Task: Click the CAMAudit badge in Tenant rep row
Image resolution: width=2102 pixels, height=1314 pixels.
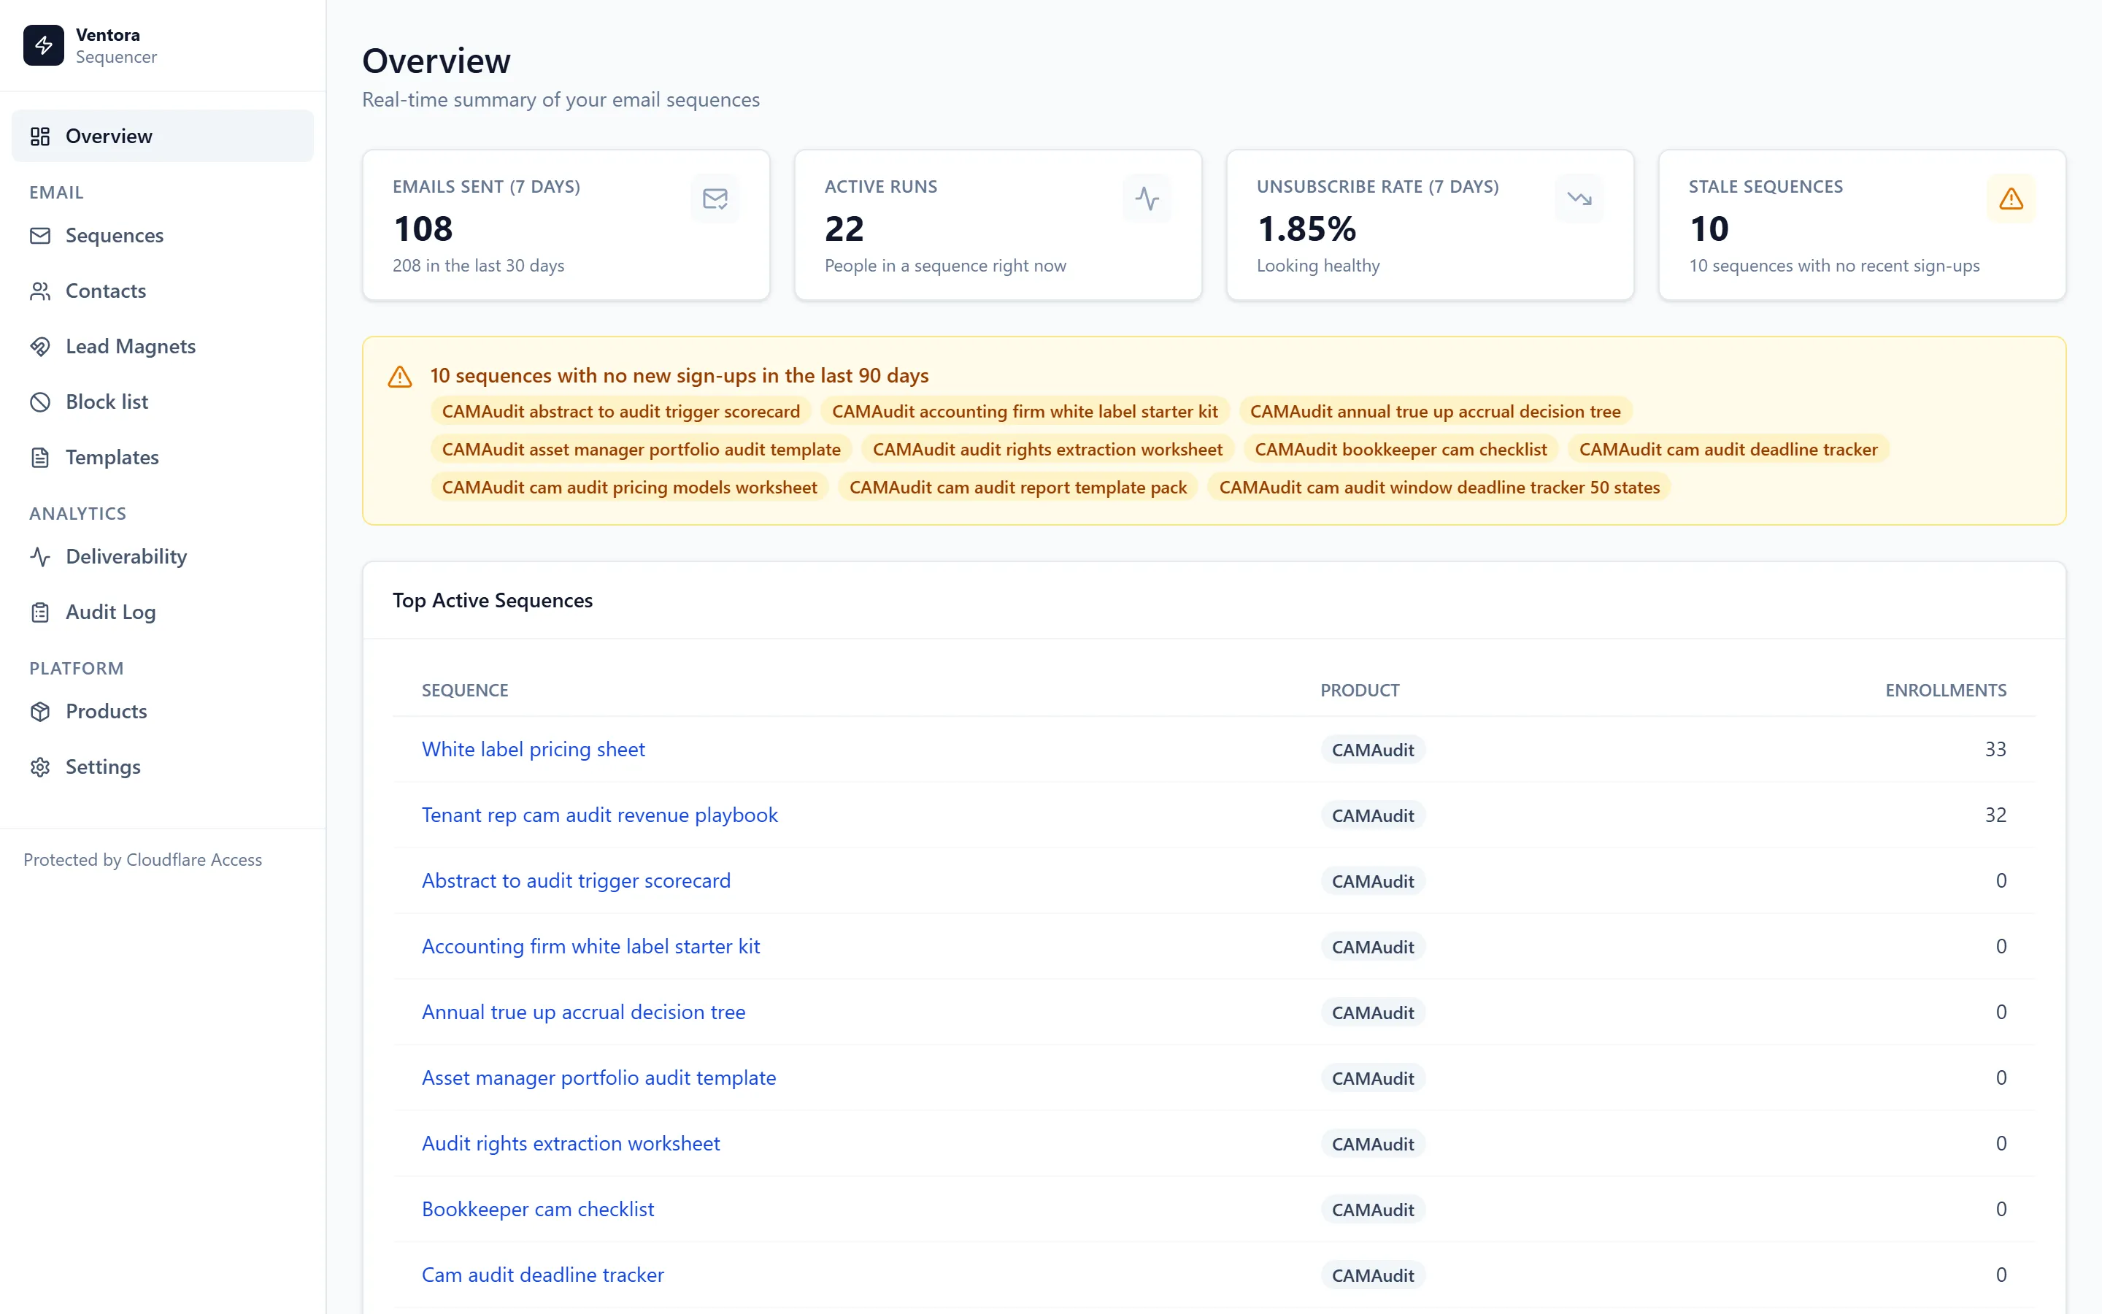Action: point(1374,816)
